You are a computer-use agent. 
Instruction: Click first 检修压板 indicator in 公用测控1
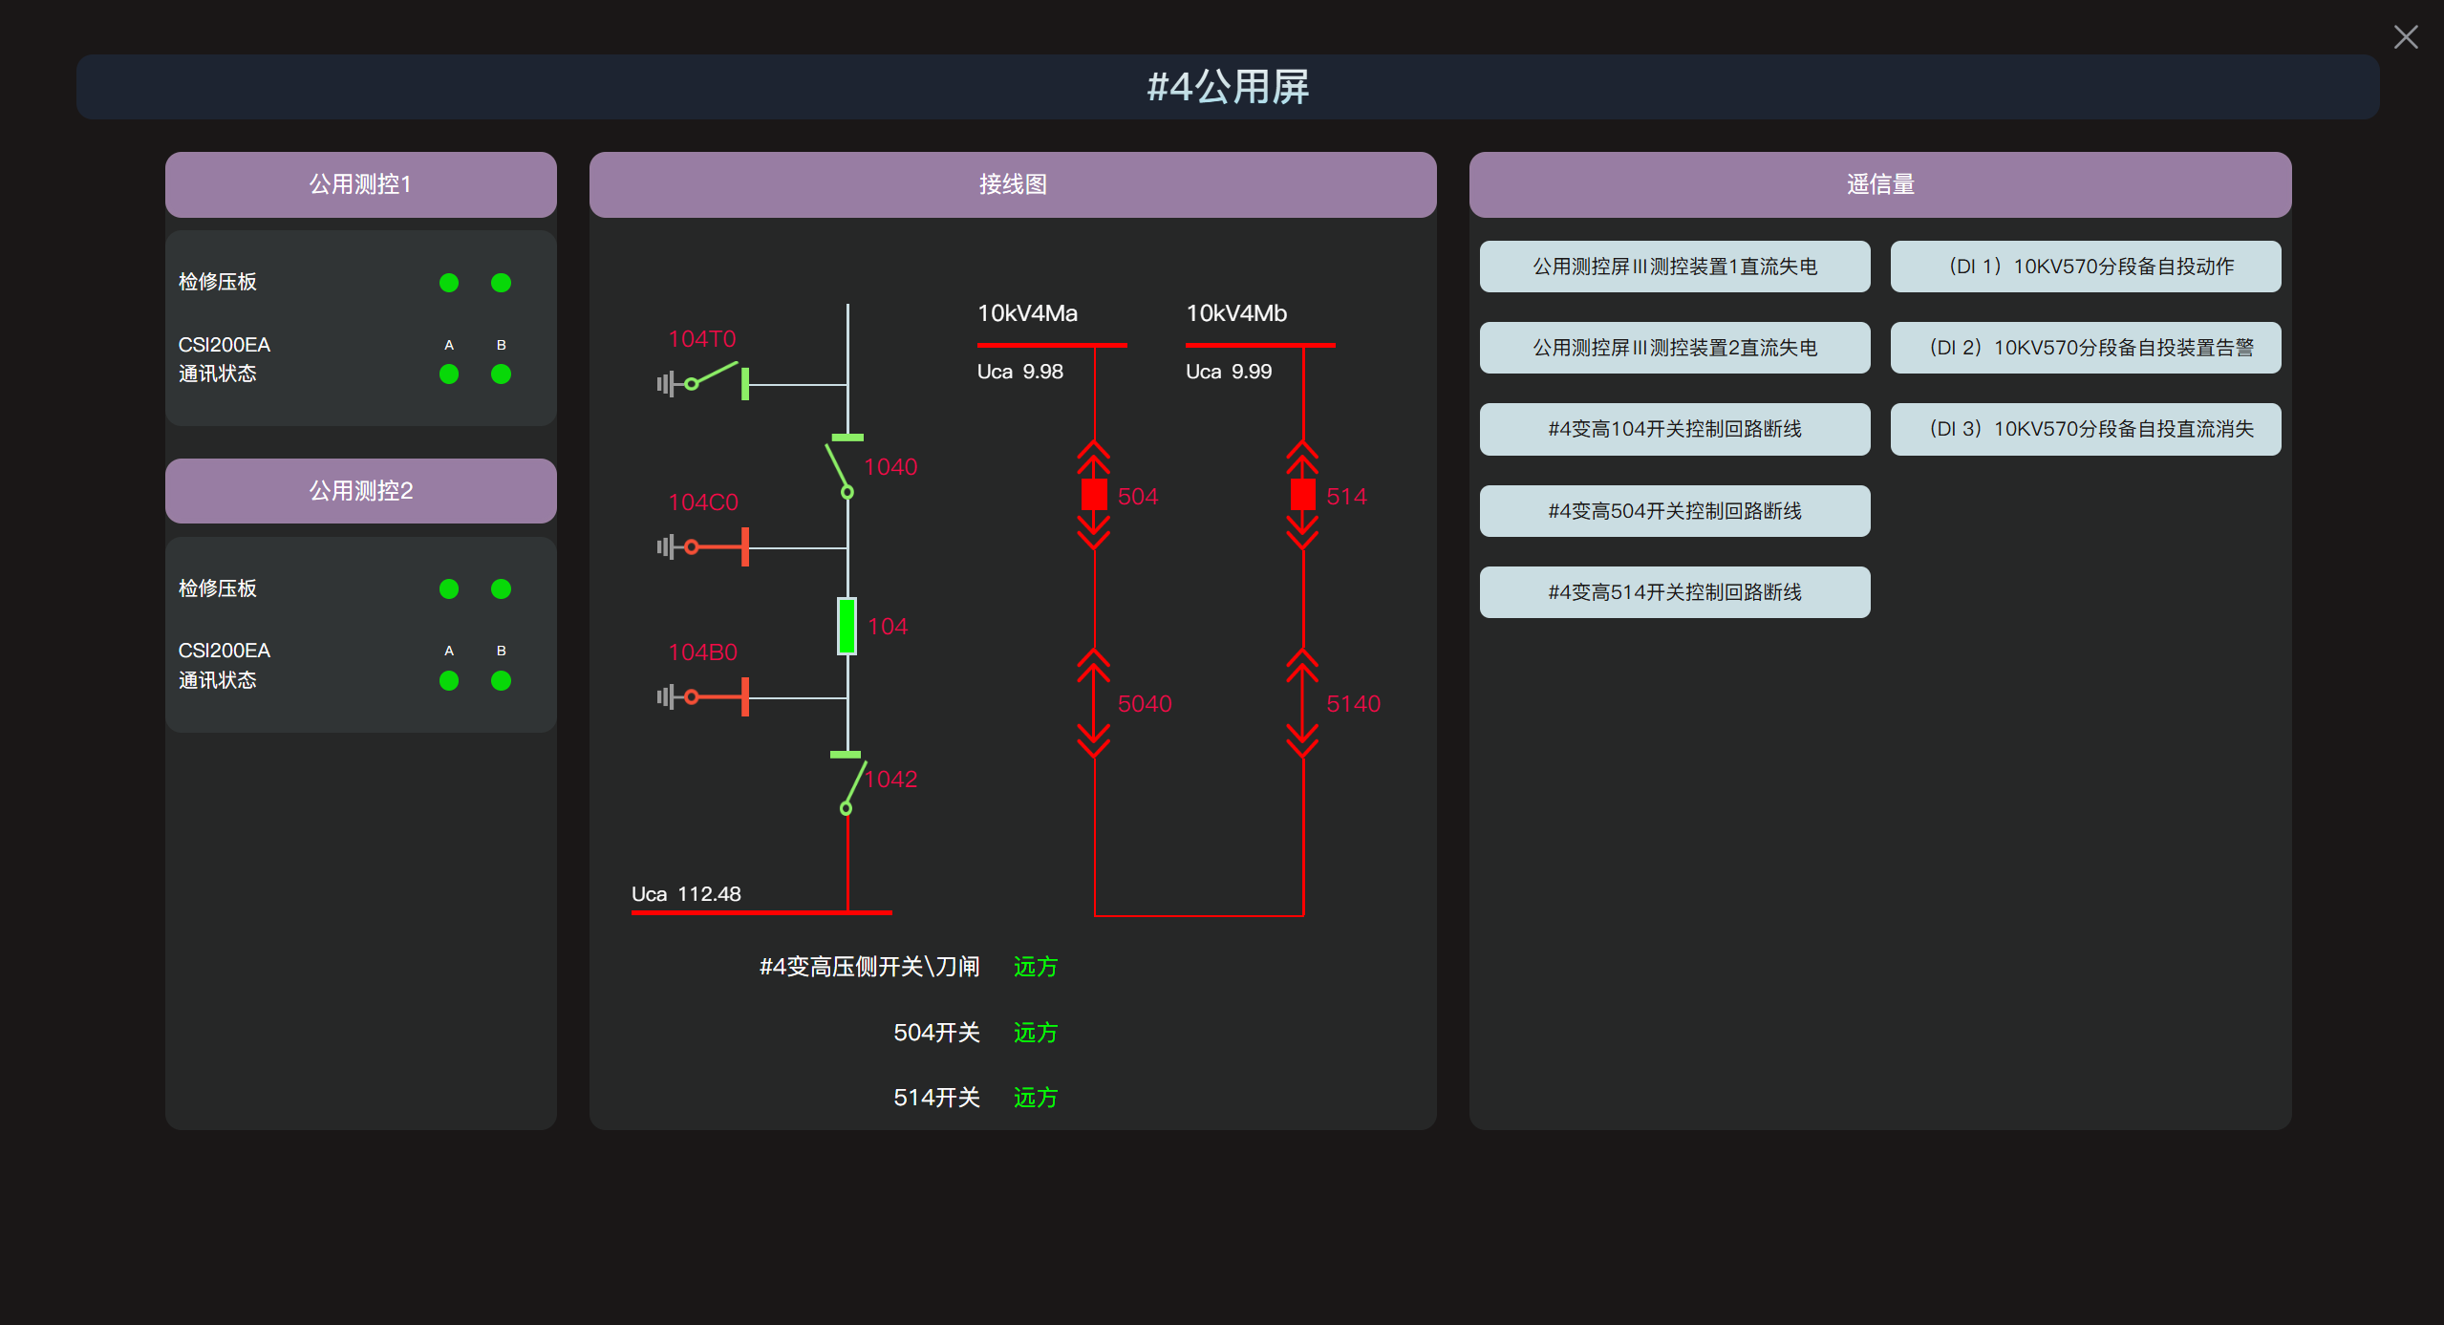(x=448, y=283)
